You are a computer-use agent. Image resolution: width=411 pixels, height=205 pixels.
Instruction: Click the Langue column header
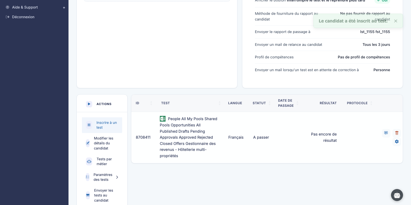[235, 103]
